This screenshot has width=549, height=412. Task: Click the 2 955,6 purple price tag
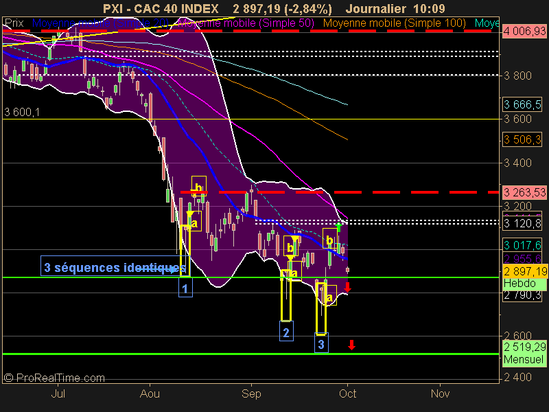[x=522, y=259]
